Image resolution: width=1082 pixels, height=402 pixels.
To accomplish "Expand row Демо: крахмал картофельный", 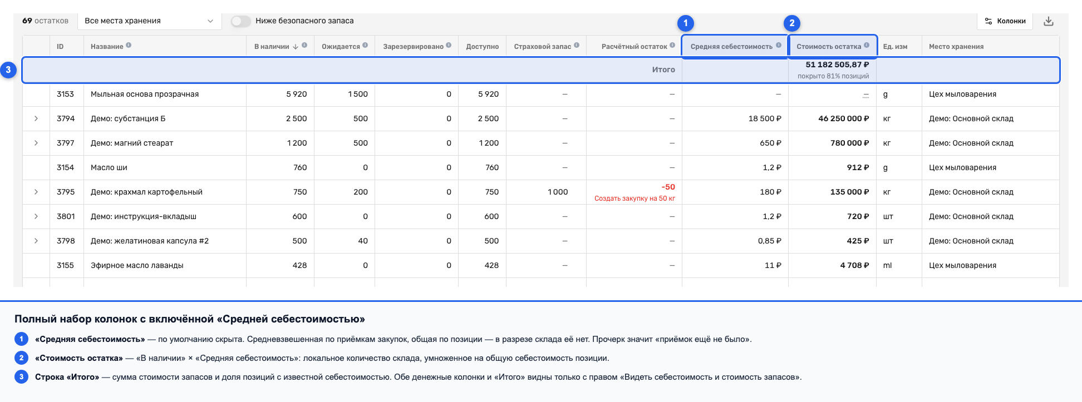I will point(36,192).
